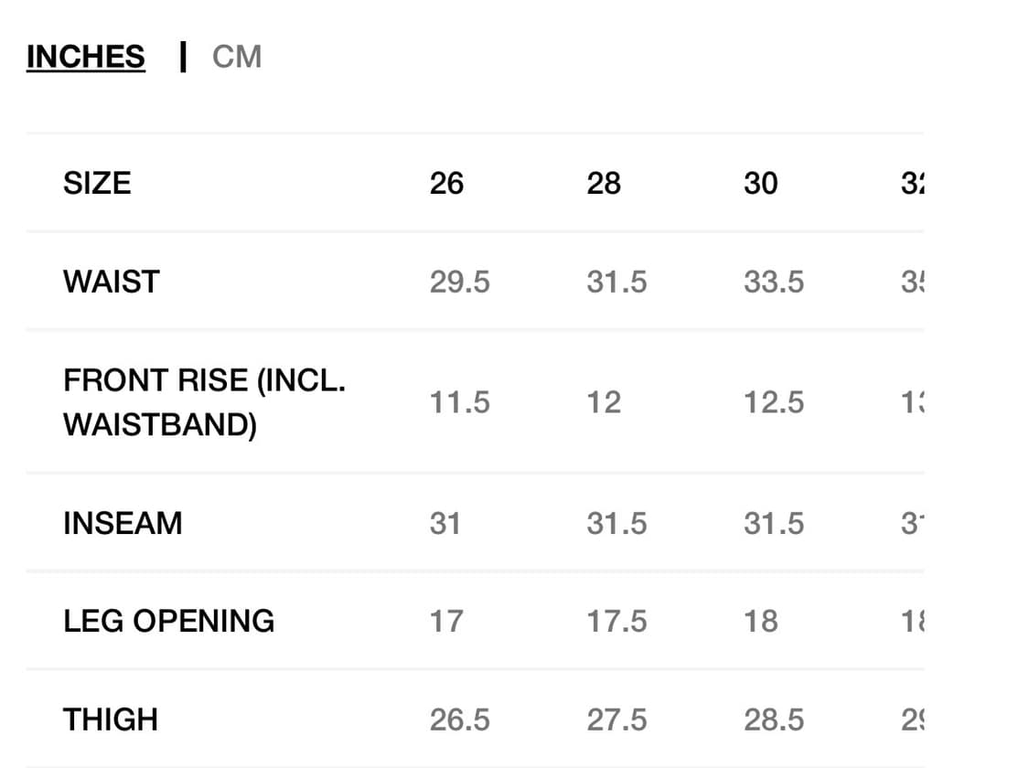The height and width of the screenshot is (768, 1029).
Task: Click the FRONT RISE row label
Action: point(204,402)
